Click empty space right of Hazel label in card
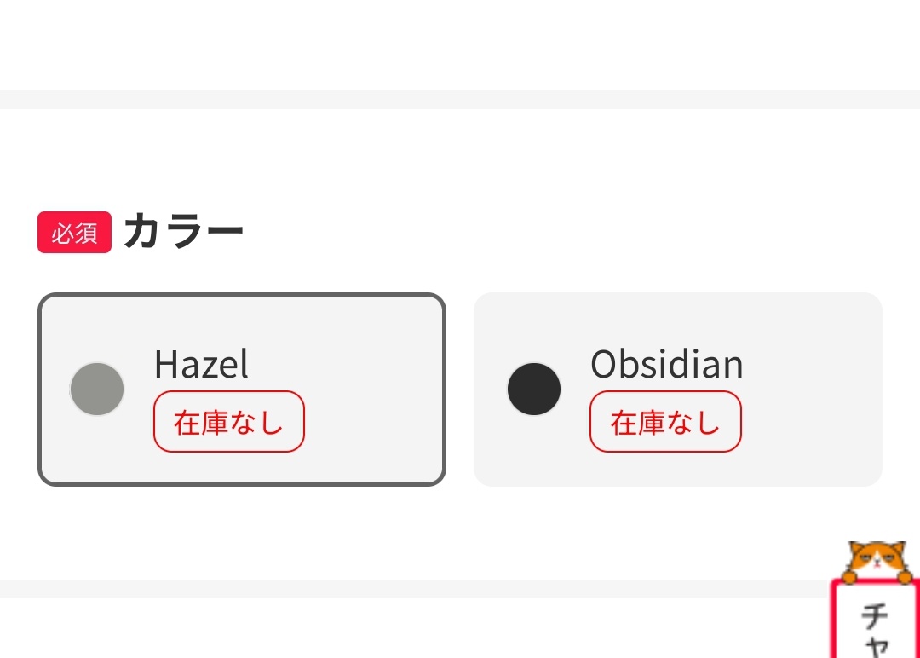The width and height of the screenshot is (920, 658). click(x=358, y=367)
